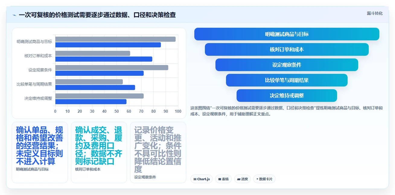The width and height of the screenshot is (395, 195).
Task: Click the x-axis value 100
Action: 178,111
